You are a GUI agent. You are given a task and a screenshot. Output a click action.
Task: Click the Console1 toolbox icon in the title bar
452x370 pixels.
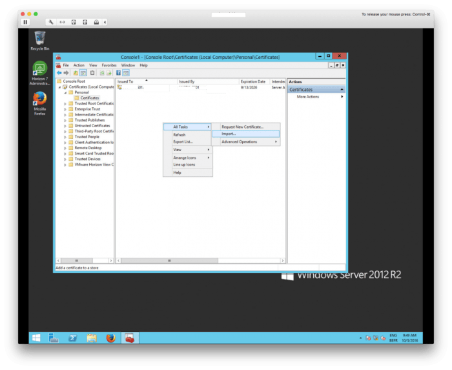click(59, 57)
